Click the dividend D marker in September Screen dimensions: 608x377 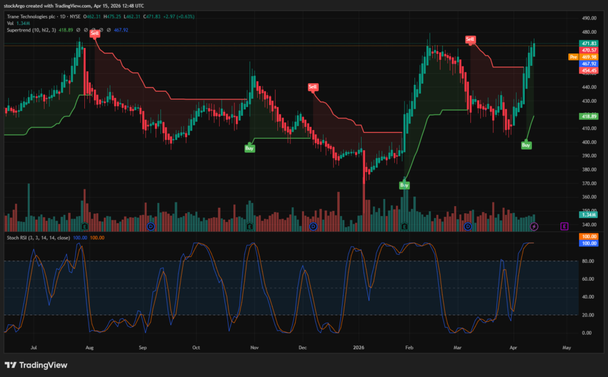pos(151,226)
